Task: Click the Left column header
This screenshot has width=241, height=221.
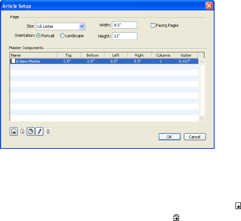Action: (116, 55)
